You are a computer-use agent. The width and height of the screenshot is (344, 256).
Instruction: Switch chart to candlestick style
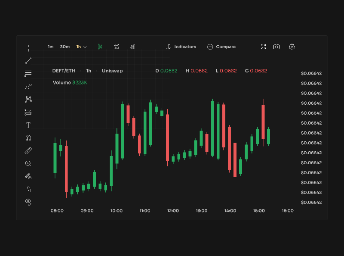[x=99, y=47]
